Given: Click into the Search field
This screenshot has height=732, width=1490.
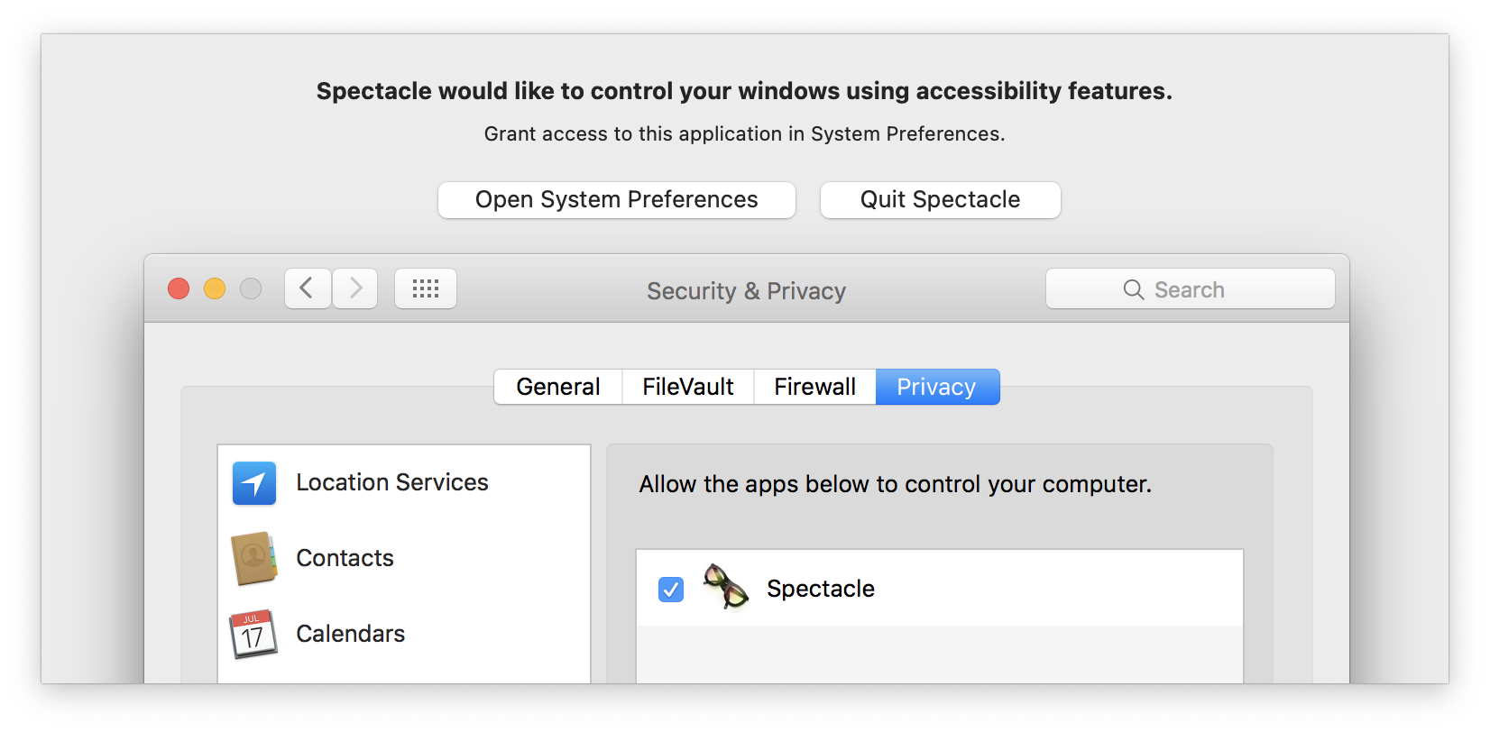Looking at the screenshot, I should point(1191,288).
